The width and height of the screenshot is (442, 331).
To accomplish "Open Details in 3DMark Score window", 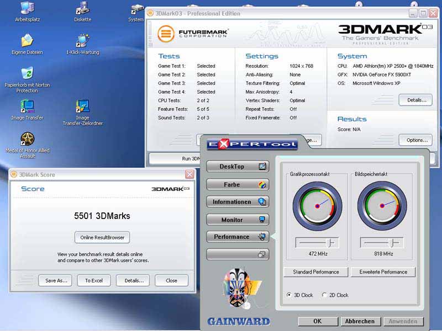I will point(133,281).
